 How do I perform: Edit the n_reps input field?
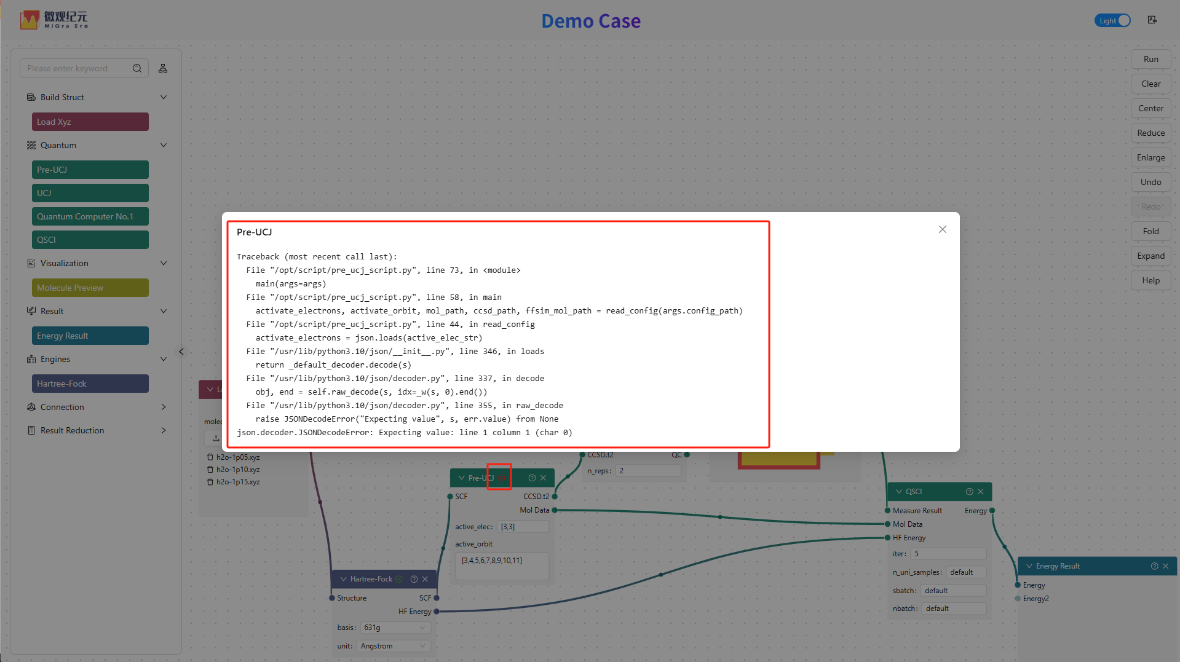tap(649, 471)
